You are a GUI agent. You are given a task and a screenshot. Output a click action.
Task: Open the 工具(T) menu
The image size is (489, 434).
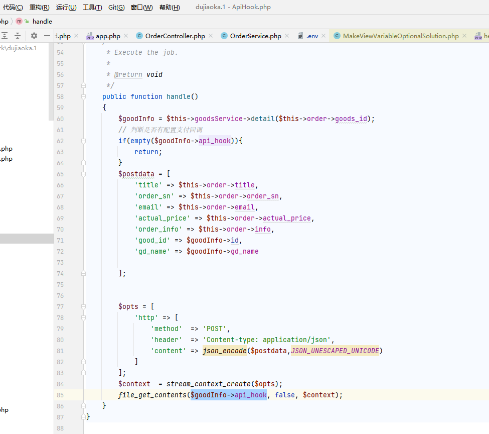[x=92, y=7]
